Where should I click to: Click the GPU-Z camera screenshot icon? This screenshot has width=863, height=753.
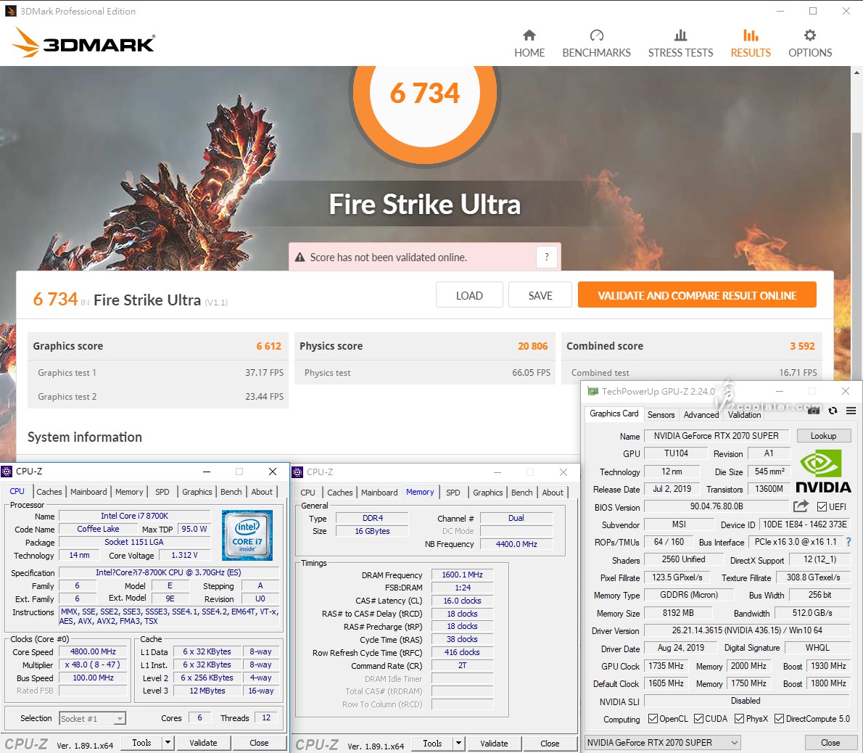(814, 411)
